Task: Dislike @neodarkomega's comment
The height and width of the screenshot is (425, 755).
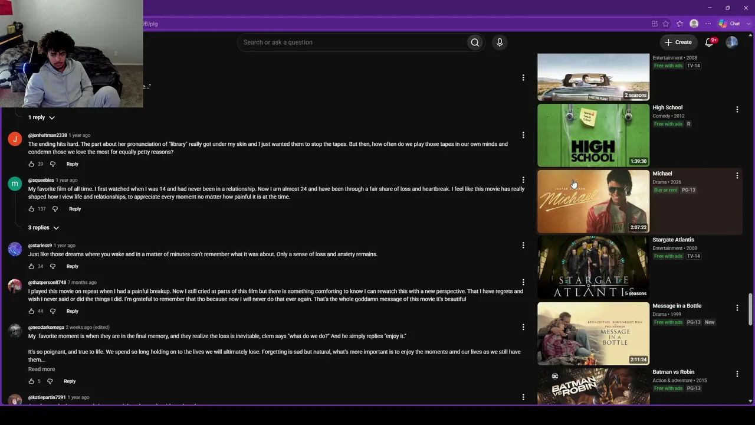Action: coord(50,381)
